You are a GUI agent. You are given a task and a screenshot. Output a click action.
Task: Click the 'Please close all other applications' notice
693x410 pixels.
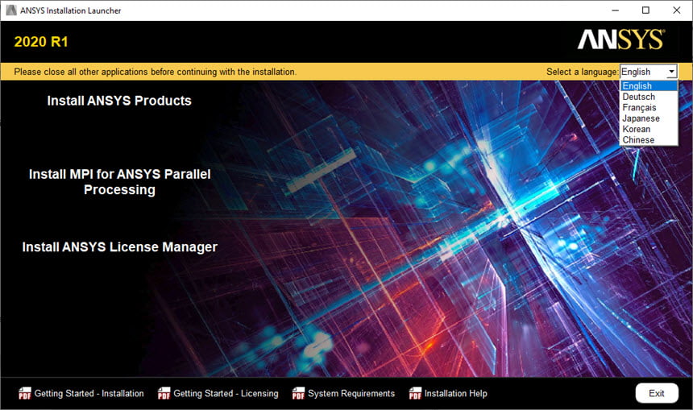[x=156, y=72]
